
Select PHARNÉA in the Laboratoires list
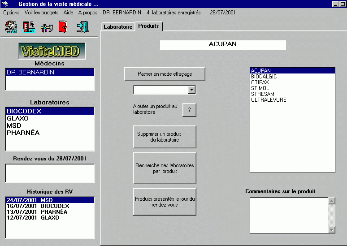(x=50, y=133)
